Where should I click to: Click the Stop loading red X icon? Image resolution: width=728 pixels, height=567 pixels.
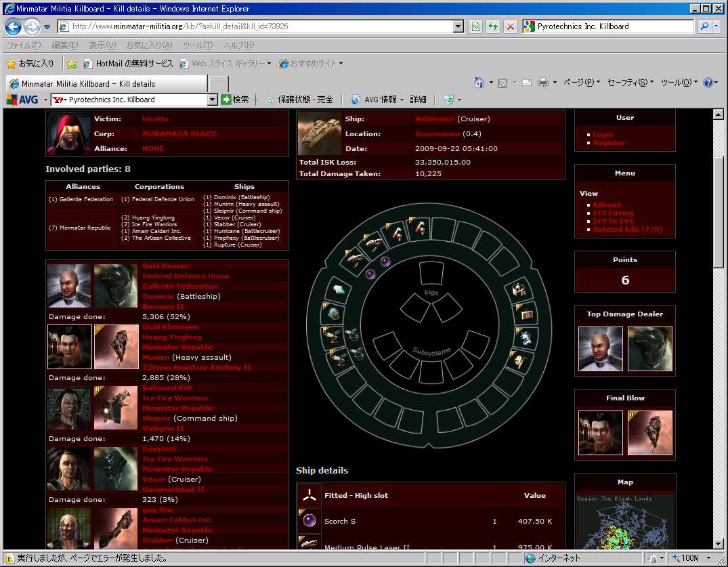click(x=510, y=26)
